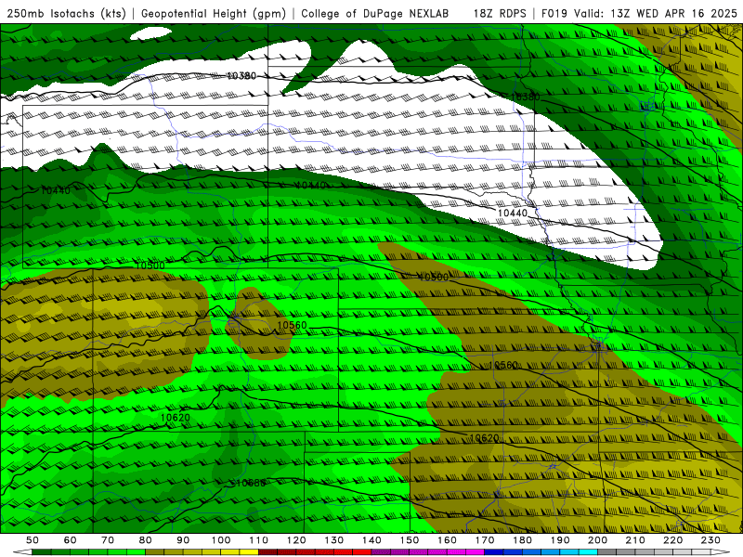Image resolution: width=743 pixels, height=557 pixels.
Task: Click the 'F019' forecast hour text
Action: click(554, 14)
